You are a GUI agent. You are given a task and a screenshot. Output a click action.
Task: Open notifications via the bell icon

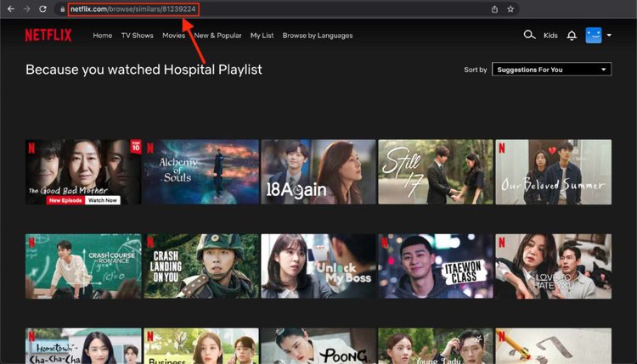[x=572, y=36]
